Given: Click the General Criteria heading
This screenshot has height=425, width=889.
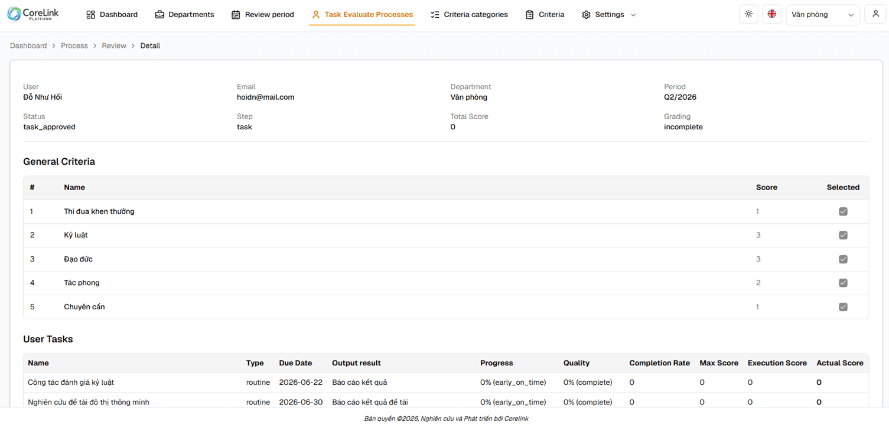Looking at the screenshot, I should 59,162.
